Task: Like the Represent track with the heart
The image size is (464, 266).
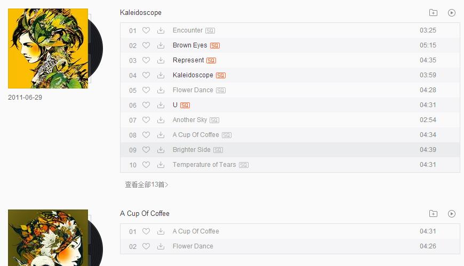Action: coord(146,60)
